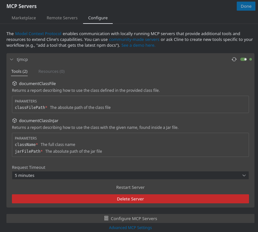Open the Request Timeout dropdown

point(130,175)
